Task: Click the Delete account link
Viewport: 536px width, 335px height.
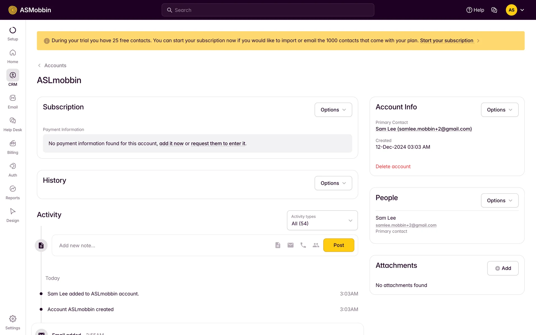Action: coord(393,167)
